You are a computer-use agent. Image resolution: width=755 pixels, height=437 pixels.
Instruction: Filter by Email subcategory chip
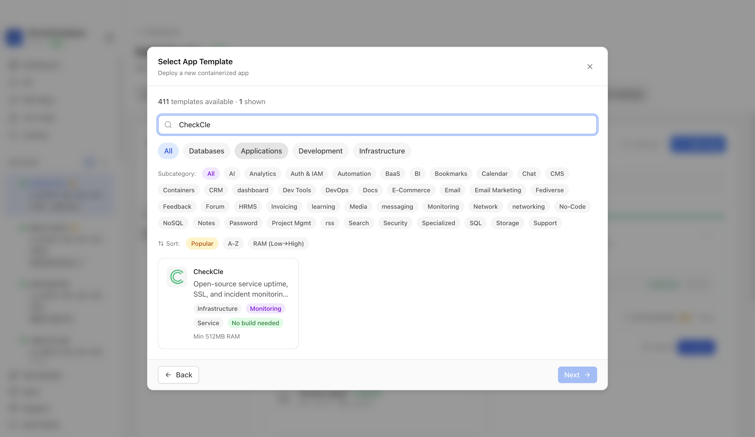coord(452,190)
